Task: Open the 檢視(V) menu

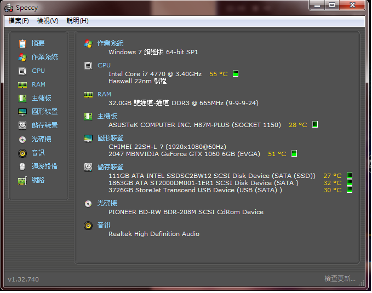Action: (48, 21)
